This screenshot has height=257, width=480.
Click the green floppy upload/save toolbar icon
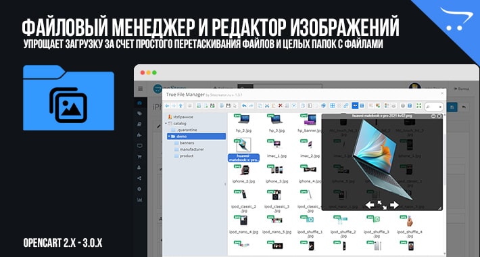(212, 106)
